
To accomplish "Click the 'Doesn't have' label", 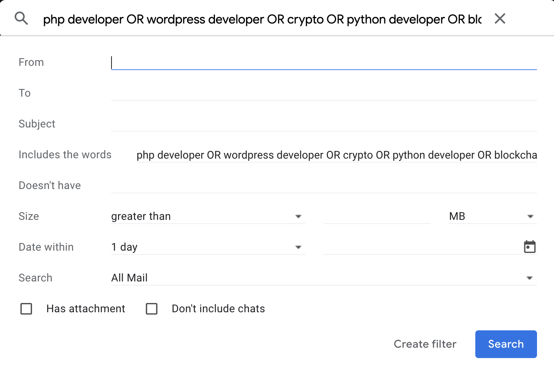I will 49,186.
